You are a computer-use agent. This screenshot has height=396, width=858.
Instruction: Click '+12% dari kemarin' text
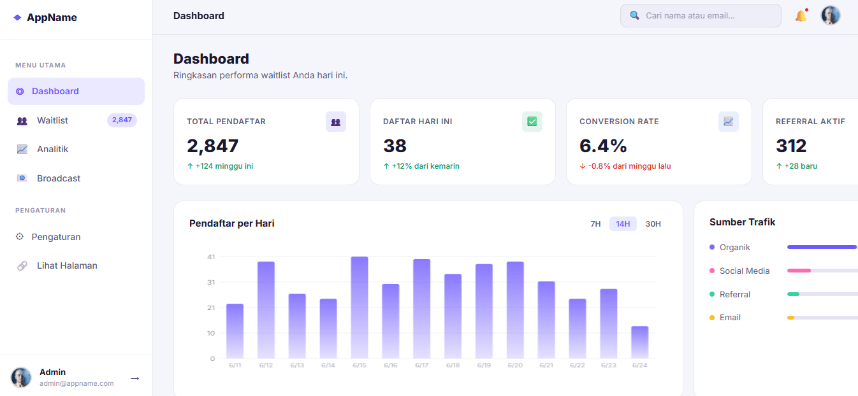pos(421,166)
